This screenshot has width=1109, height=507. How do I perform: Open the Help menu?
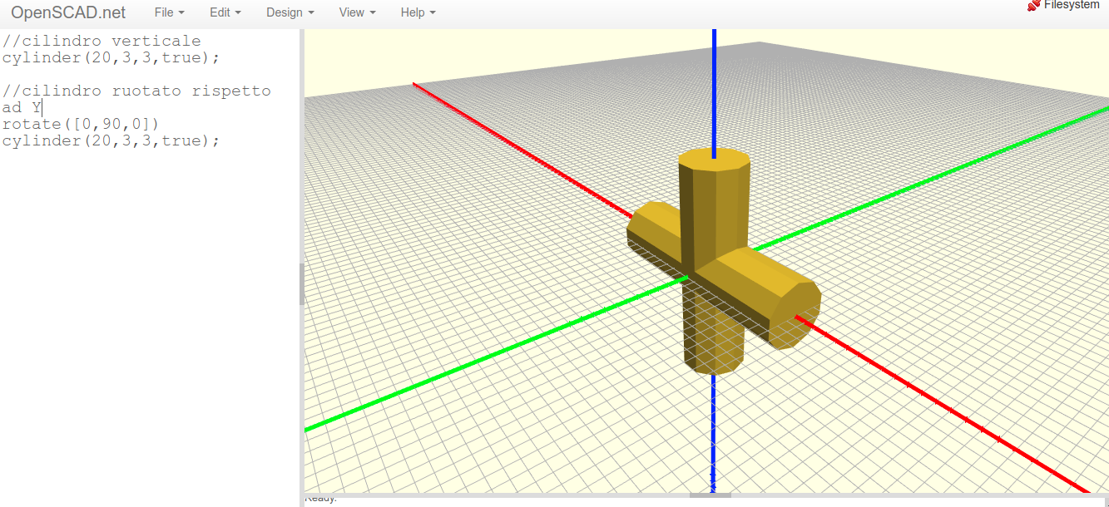(x=418, y=12)
